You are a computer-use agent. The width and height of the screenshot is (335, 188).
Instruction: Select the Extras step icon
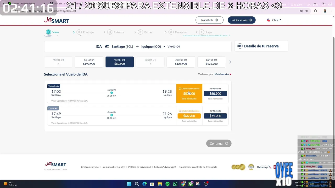coord(140,32)
